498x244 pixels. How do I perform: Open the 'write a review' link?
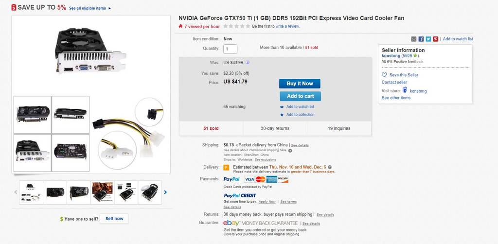point(287,26)
